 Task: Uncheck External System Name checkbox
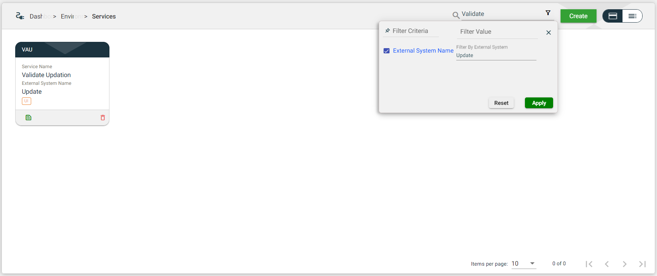pos(387,51)
